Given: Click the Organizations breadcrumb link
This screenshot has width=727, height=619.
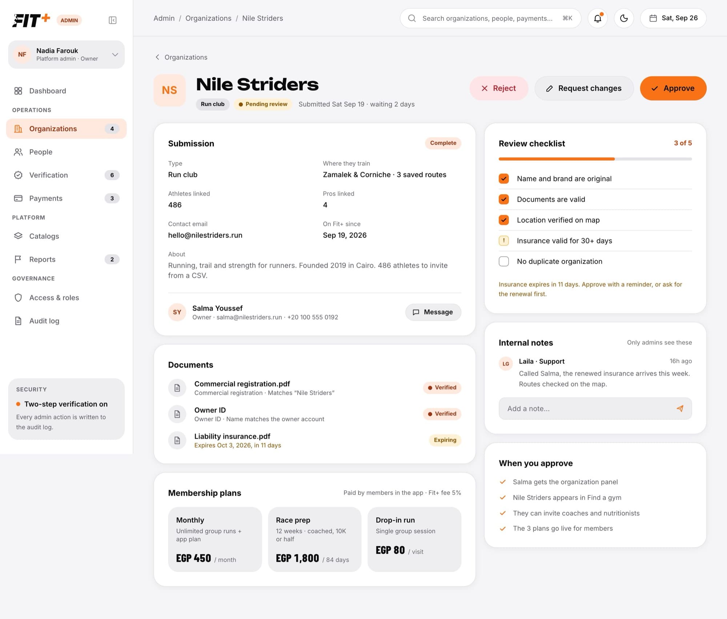Looking at the screenshot, I should coord(208,18).
